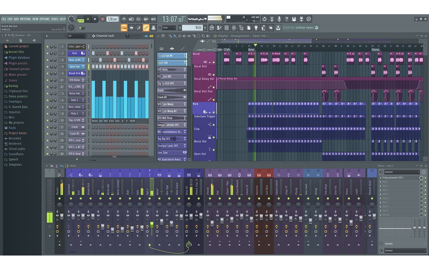Open the playlist view toolbar icon
This screenshot has width=429, height=270.
(212, 28)
